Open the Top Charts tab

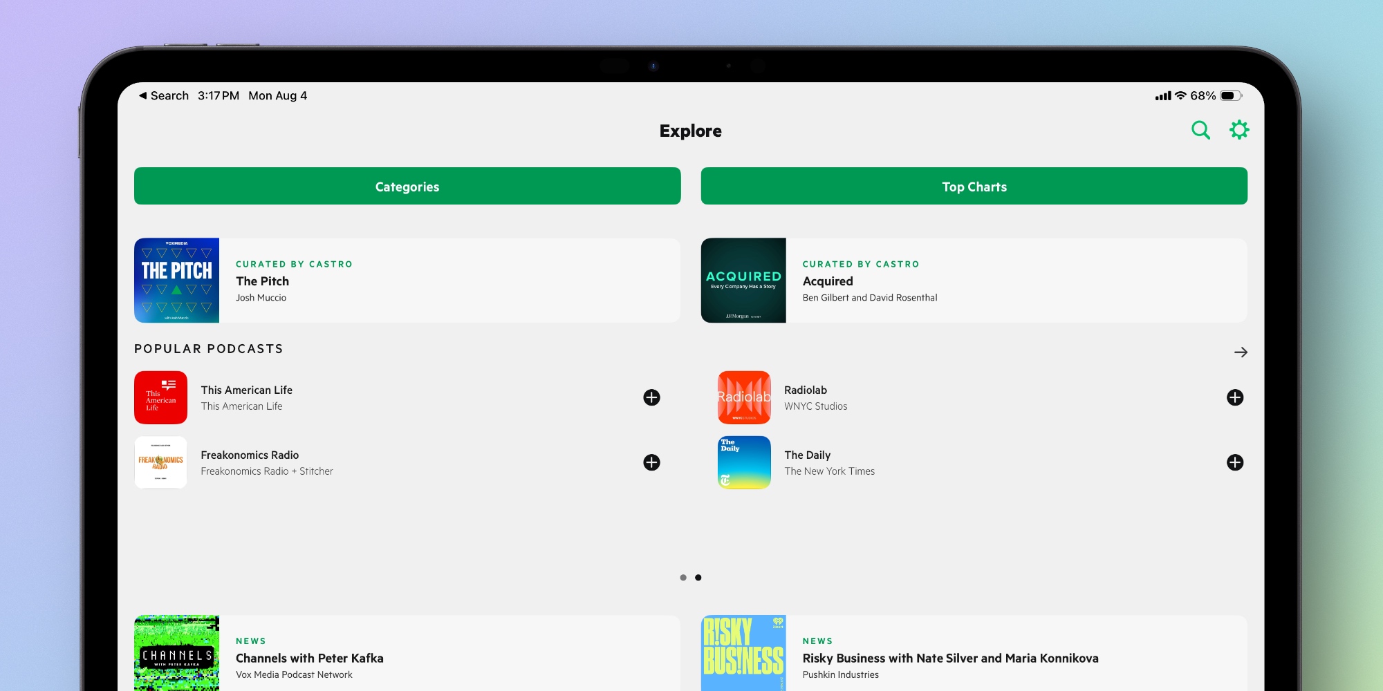[x=974, y=186]
